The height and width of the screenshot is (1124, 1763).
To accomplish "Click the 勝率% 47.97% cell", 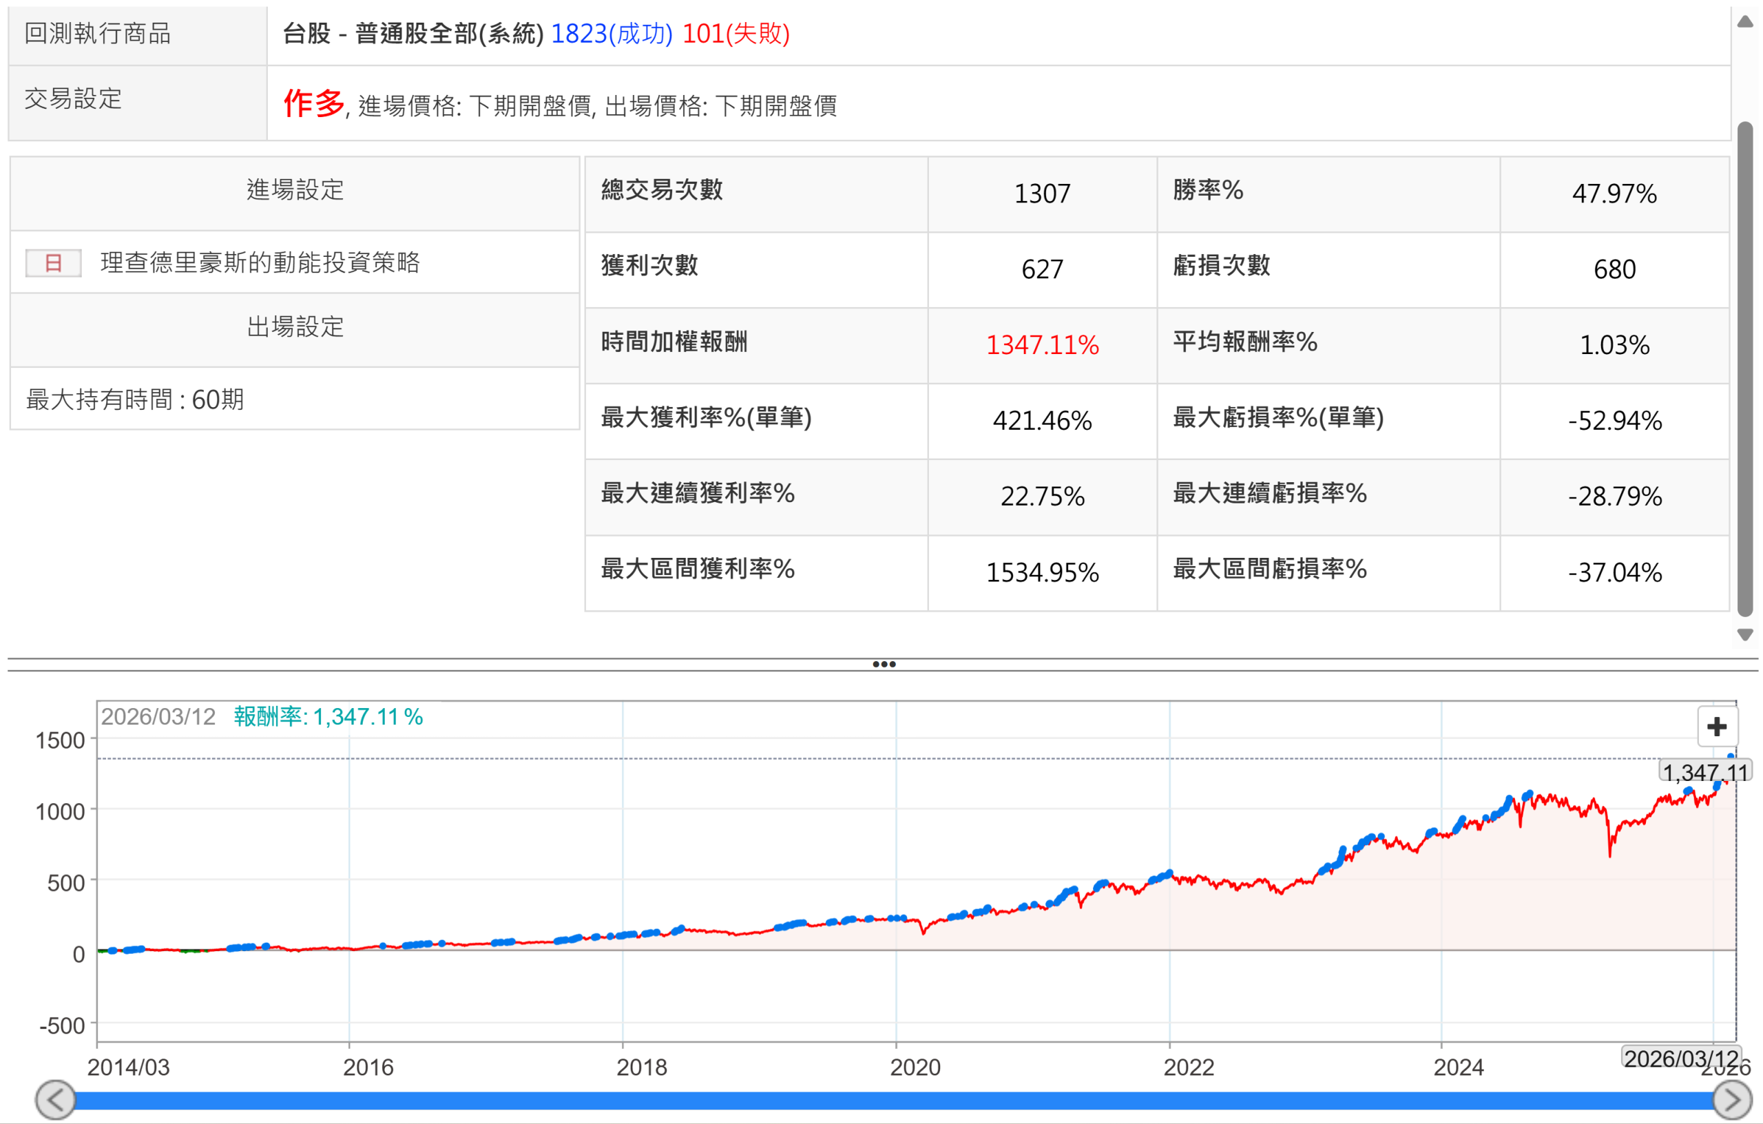I will coord(1614,194).
